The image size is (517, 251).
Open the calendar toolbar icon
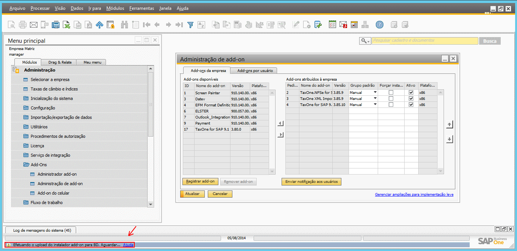click(x=354, y=25)
